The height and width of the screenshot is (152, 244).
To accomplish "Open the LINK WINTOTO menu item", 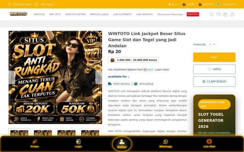I will [144, 14].
